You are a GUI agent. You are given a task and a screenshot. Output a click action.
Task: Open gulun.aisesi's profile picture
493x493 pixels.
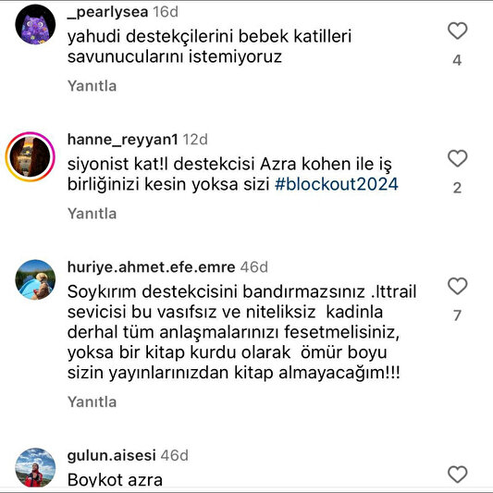[35, 468]
